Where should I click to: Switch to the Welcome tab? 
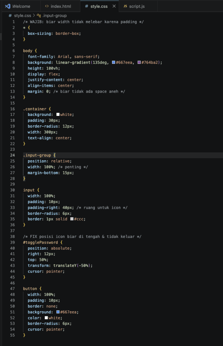click(21, 6)
